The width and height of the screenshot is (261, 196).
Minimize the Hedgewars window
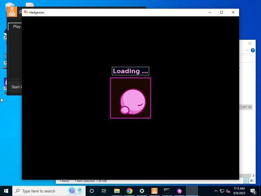point(210,12)
